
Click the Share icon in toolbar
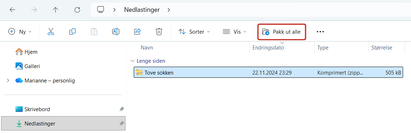tap(137, 32)
